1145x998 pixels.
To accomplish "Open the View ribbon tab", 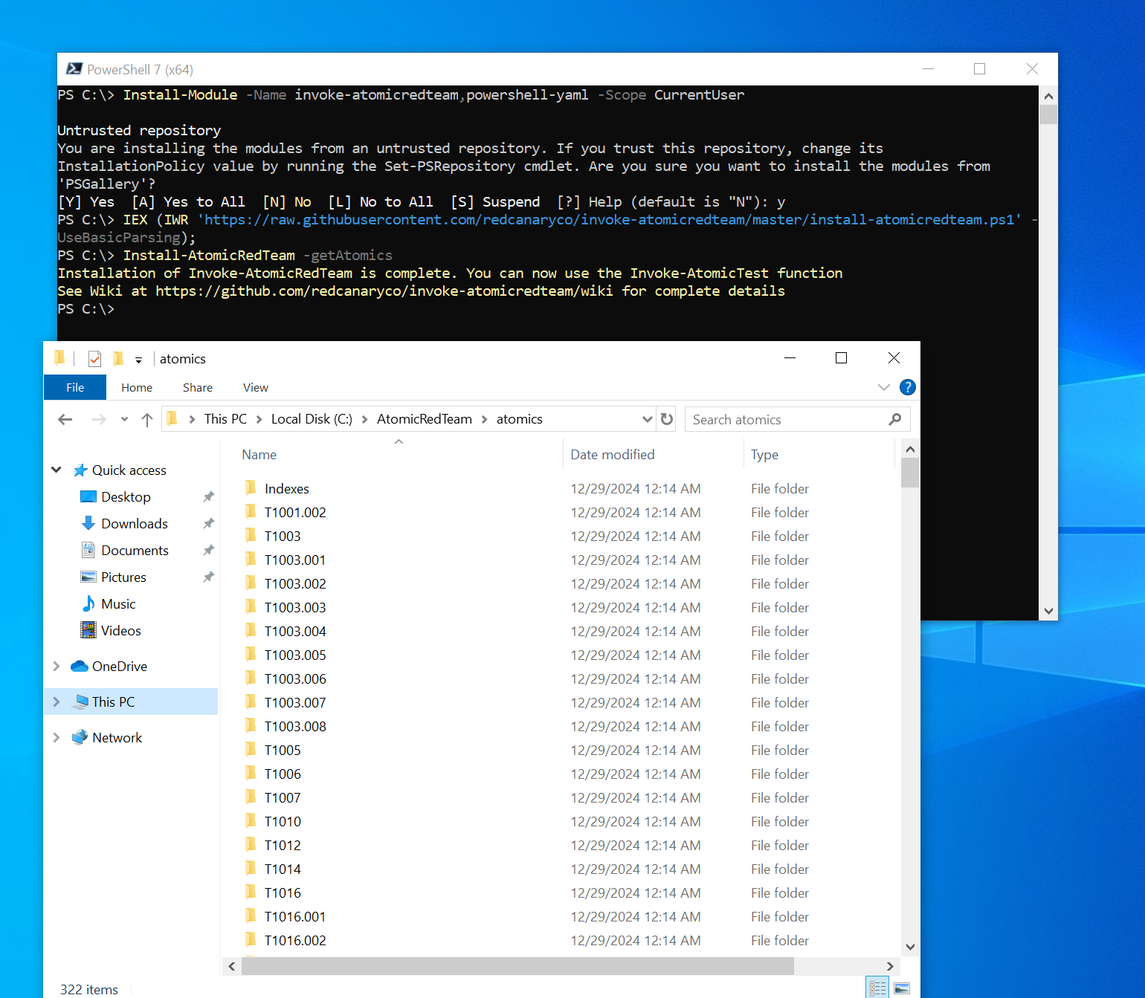I will click(x=256, y=387).
